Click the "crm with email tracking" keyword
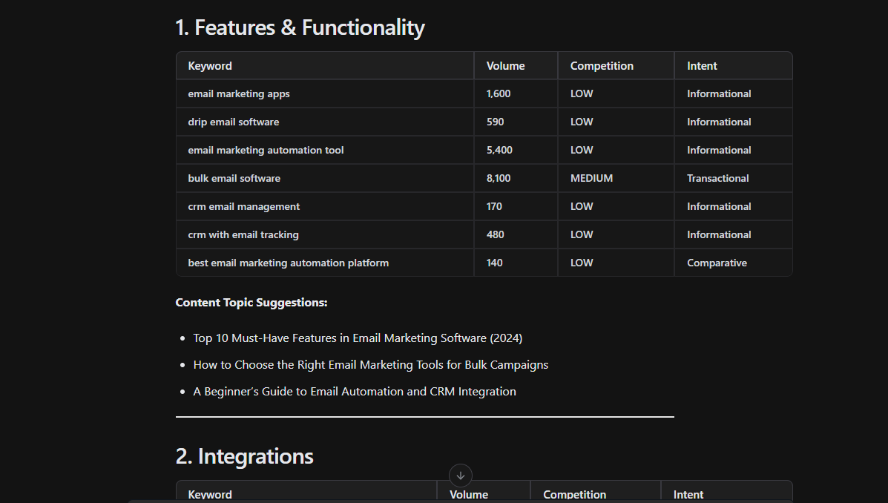 click(243, 235)
